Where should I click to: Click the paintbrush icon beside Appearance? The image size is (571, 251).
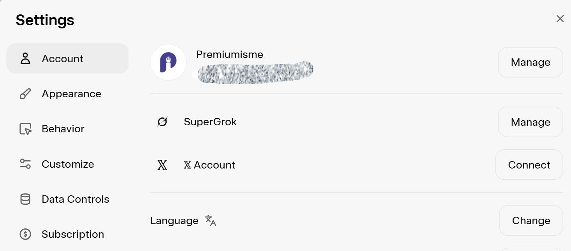(25, 94)
